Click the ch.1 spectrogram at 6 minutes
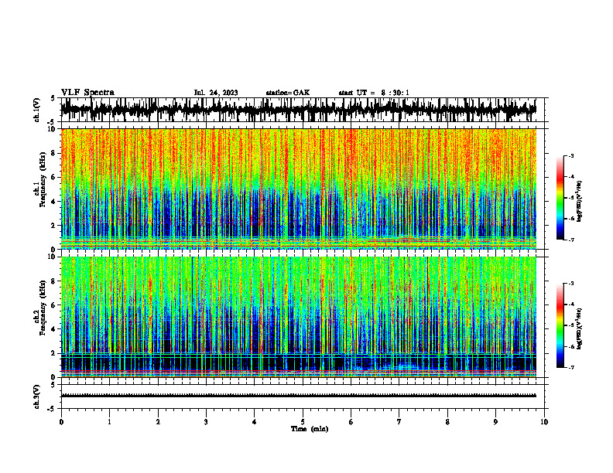 point(351,189)
